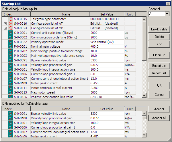This screenshot has height=142, width=172.
Task: Click the Unit column header in bottom list
Action: (x=130, y=109)
